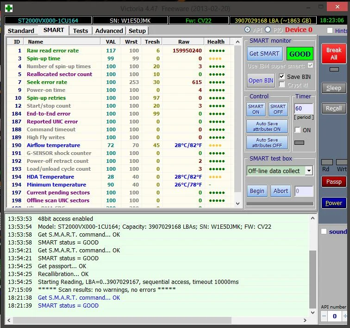The height and width of the screenshot is (328, 350).
Task: Click the Passp passport button
Action: 333,182
